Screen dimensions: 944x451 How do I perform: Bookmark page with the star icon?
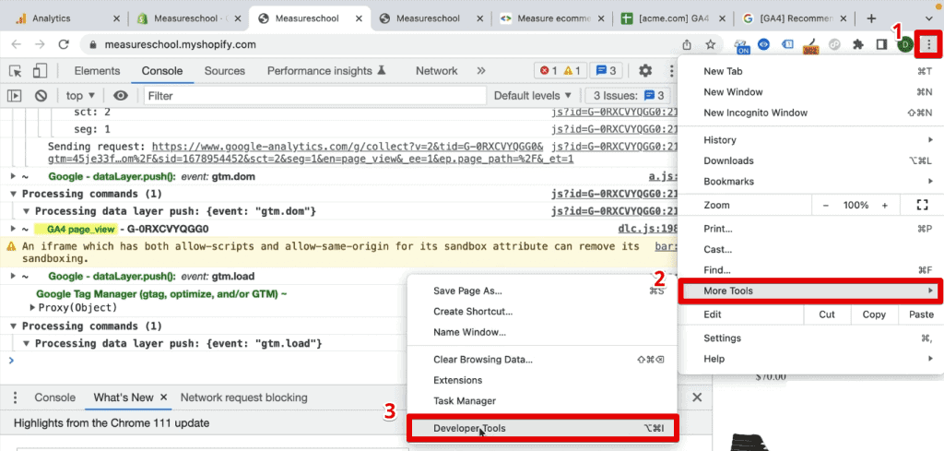pyautogui.click(x=711, y=44)
